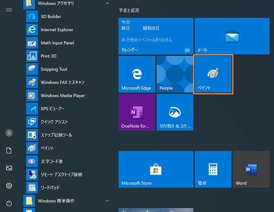
Task: Open Settings via the gear icon
Action: 9,186
